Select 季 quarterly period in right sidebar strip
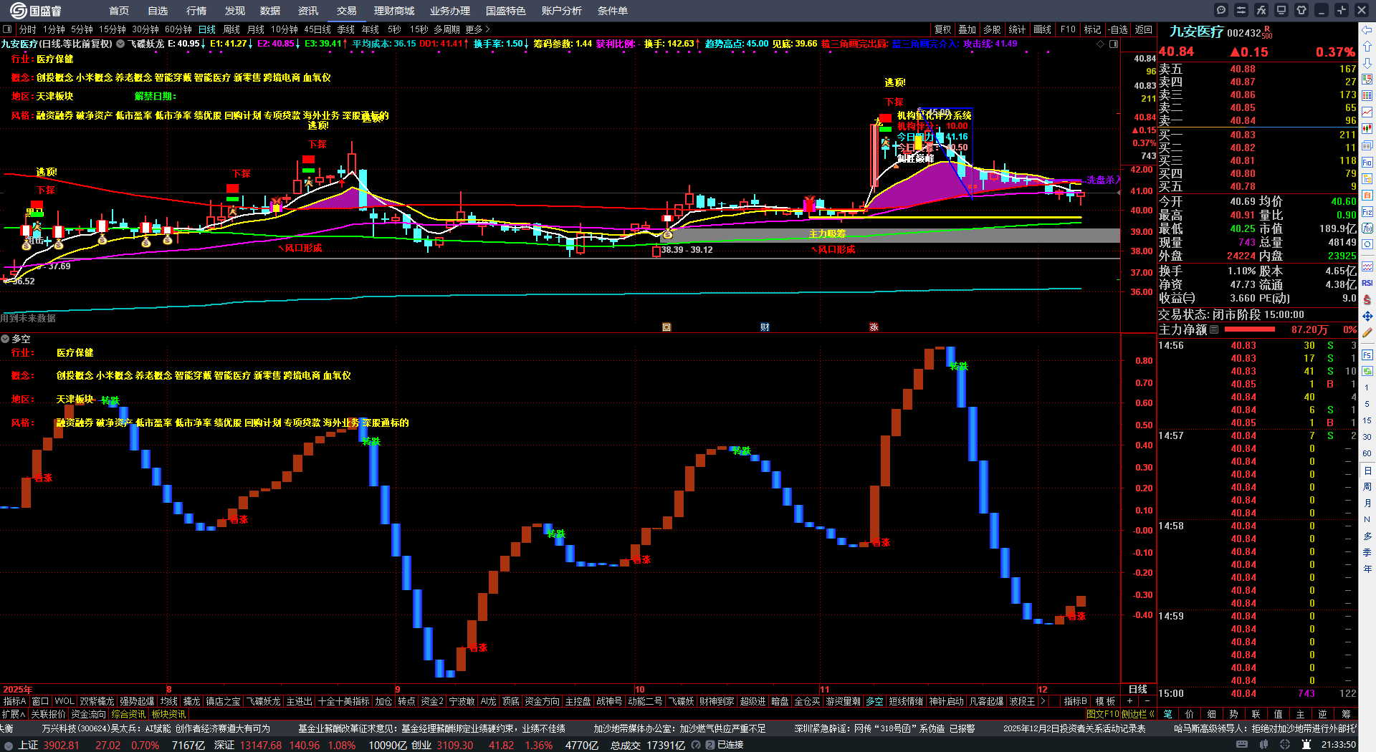This screenshot has height=752, width=1376. click(x=1367, y=552)
